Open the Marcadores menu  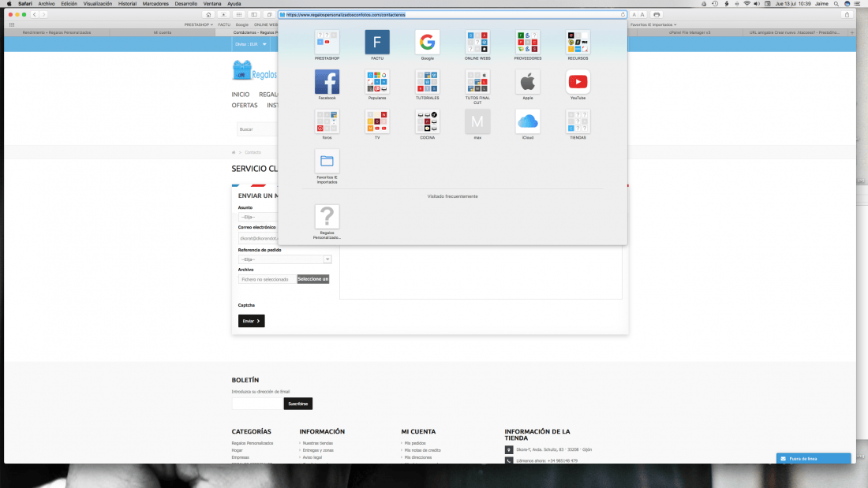pos(155,4)
